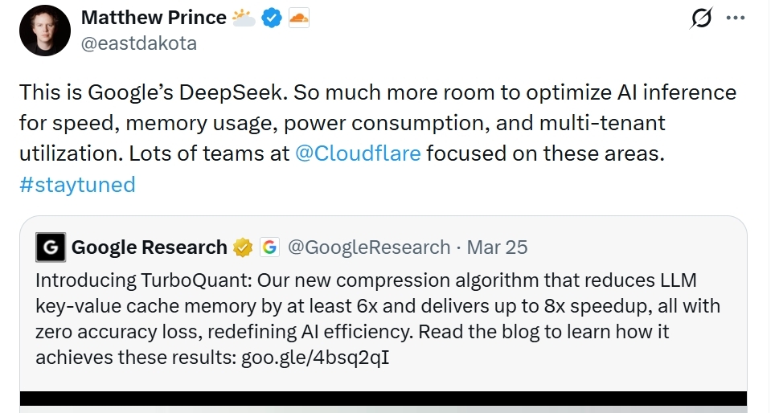Open the Matthew Prince display name link
Screen dimensions: 775x413
154,18
